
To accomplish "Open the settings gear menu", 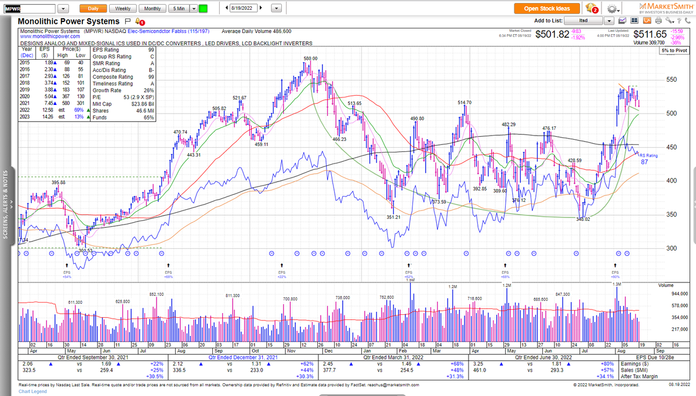I will tap(613, 9).
